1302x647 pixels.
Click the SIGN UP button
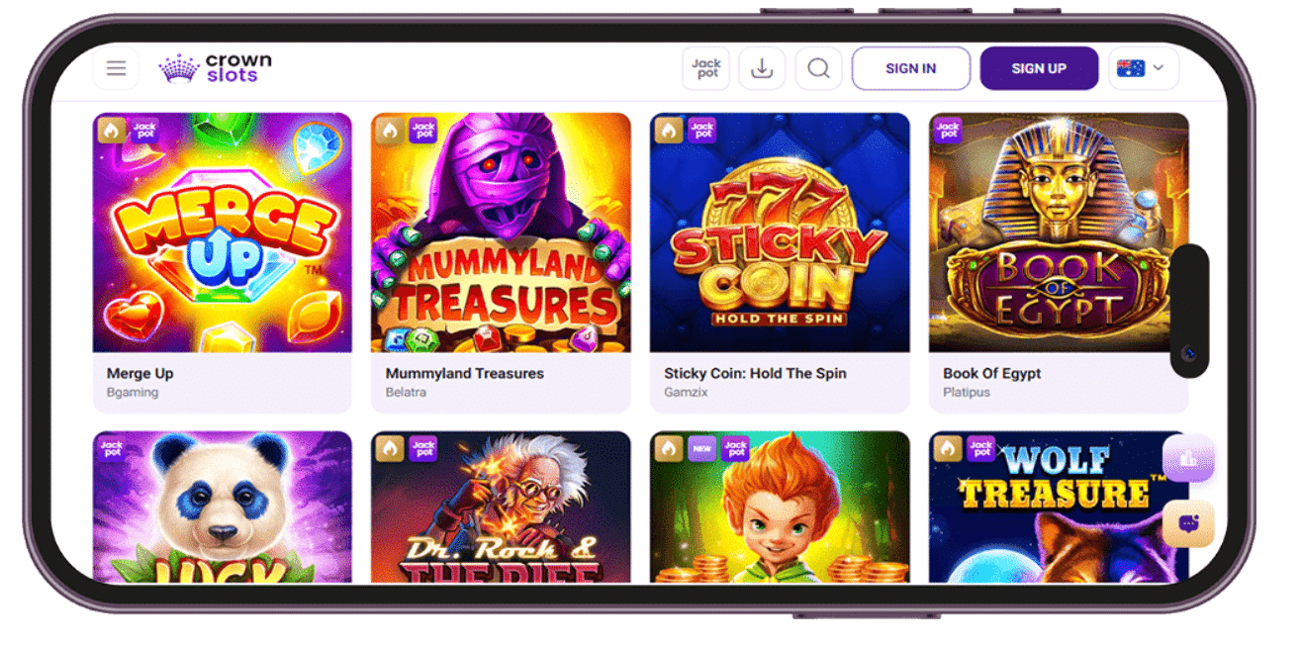pyautogui.click(x=1039, y=68)
